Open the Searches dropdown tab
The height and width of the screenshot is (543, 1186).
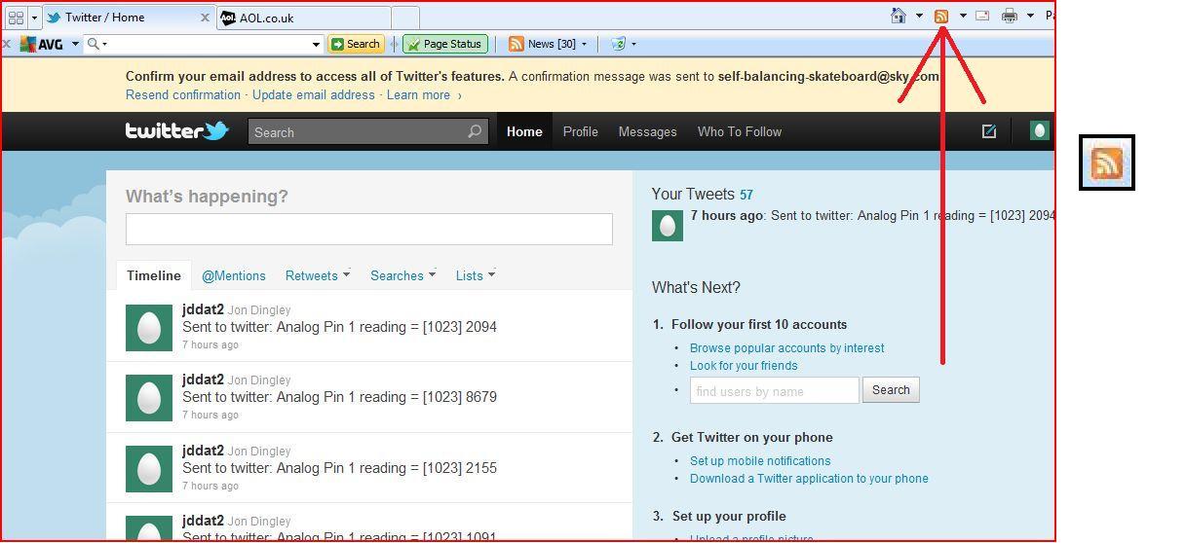pos(403,275)
